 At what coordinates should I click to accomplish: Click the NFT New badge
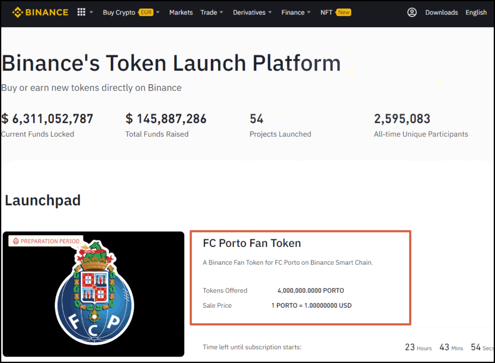coord(344,12)
